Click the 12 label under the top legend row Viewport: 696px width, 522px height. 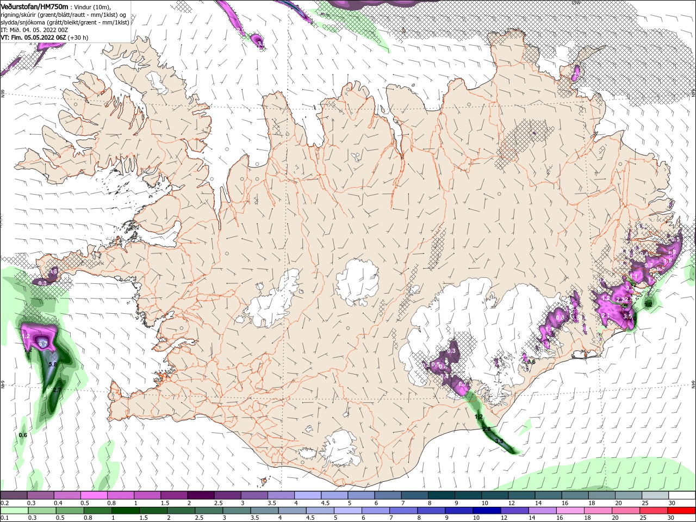click(511, 503)
